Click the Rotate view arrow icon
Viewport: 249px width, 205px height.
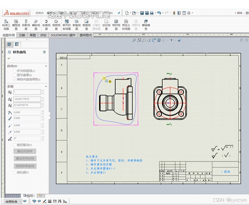[154, 40]
